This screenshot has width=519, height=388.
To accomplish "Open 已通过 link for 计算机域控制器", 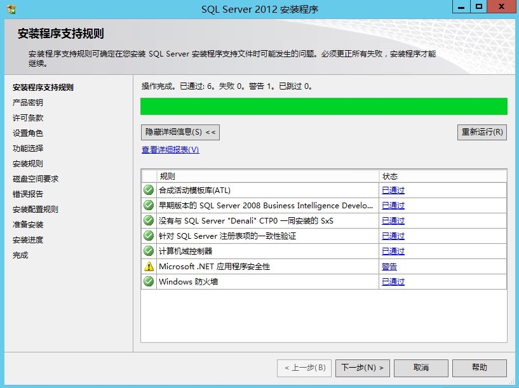I will pyautogui.click(x=393, y=251).
